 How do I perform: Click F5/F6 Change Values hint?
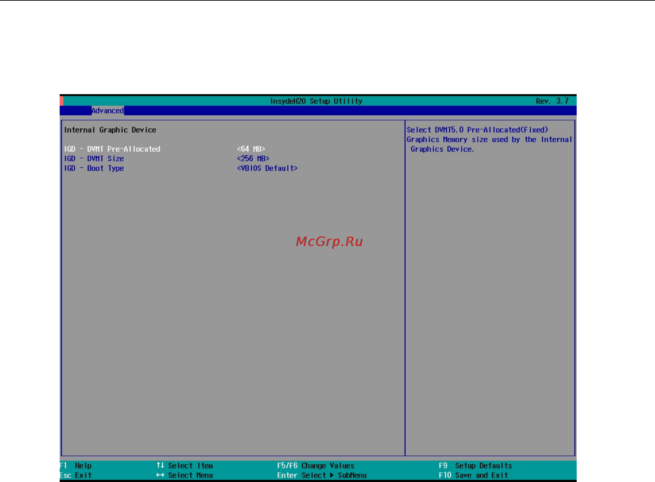[316, 466]
